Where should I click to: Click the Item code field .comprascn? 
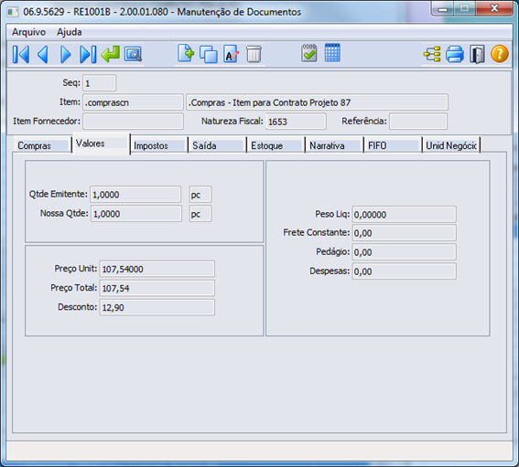point(133,102)
